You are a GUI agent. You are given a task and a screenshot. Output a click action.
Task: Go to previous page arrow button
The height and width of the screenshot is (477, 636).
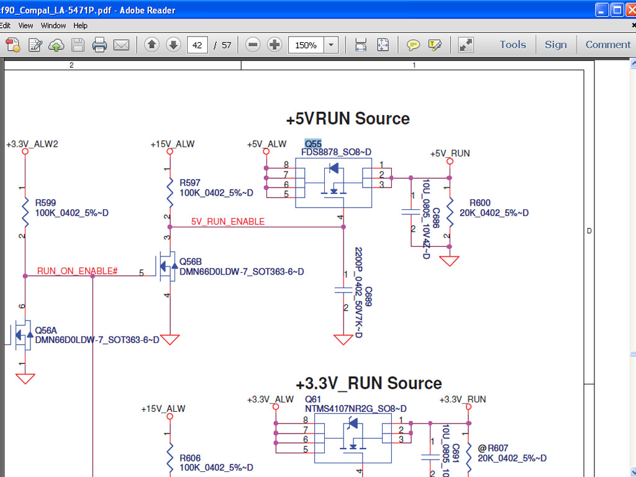coord(152,44)
